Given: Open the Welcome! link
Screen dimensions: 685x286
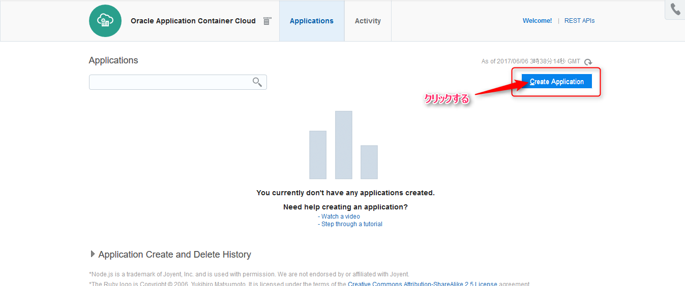Looking at the screenshot, I should [537, 21].
